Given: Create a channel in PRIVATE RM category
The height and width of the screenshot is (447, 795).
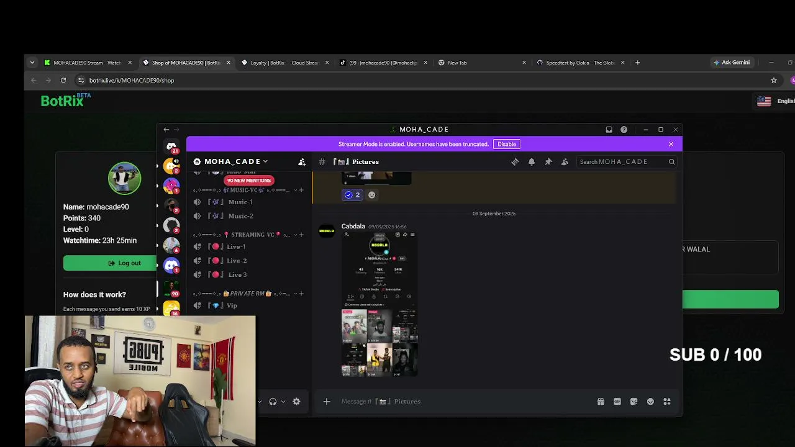Looking at the screenshot, I should pyautogui.click(x=302, y=294).
